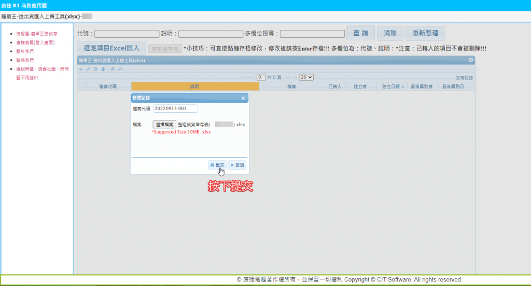The height and width of the screenshot is (286, 531).
Task: Open the 聯絡我們 link in sidebar
Action: 25,60
